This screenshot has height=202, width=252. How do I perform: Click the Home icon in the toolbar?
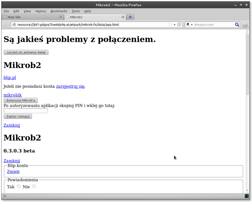pyautogui.click(x=245, y=24)
